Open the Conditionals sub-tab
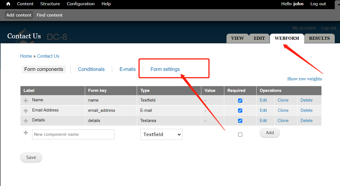The image size is (340, 186). 91,69
